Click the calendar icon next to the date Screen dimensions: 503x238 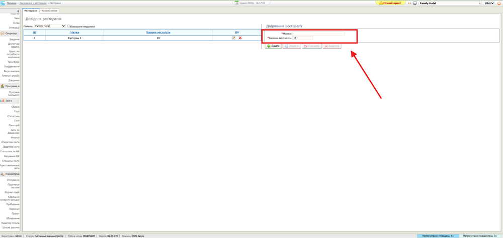(236, 3)
